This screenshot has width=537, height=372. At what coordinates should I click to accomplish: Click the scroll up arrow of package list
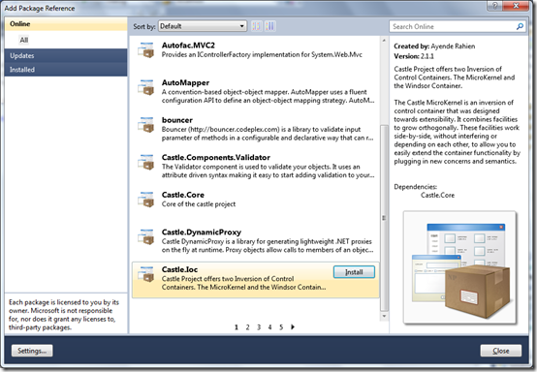(384, 41)
